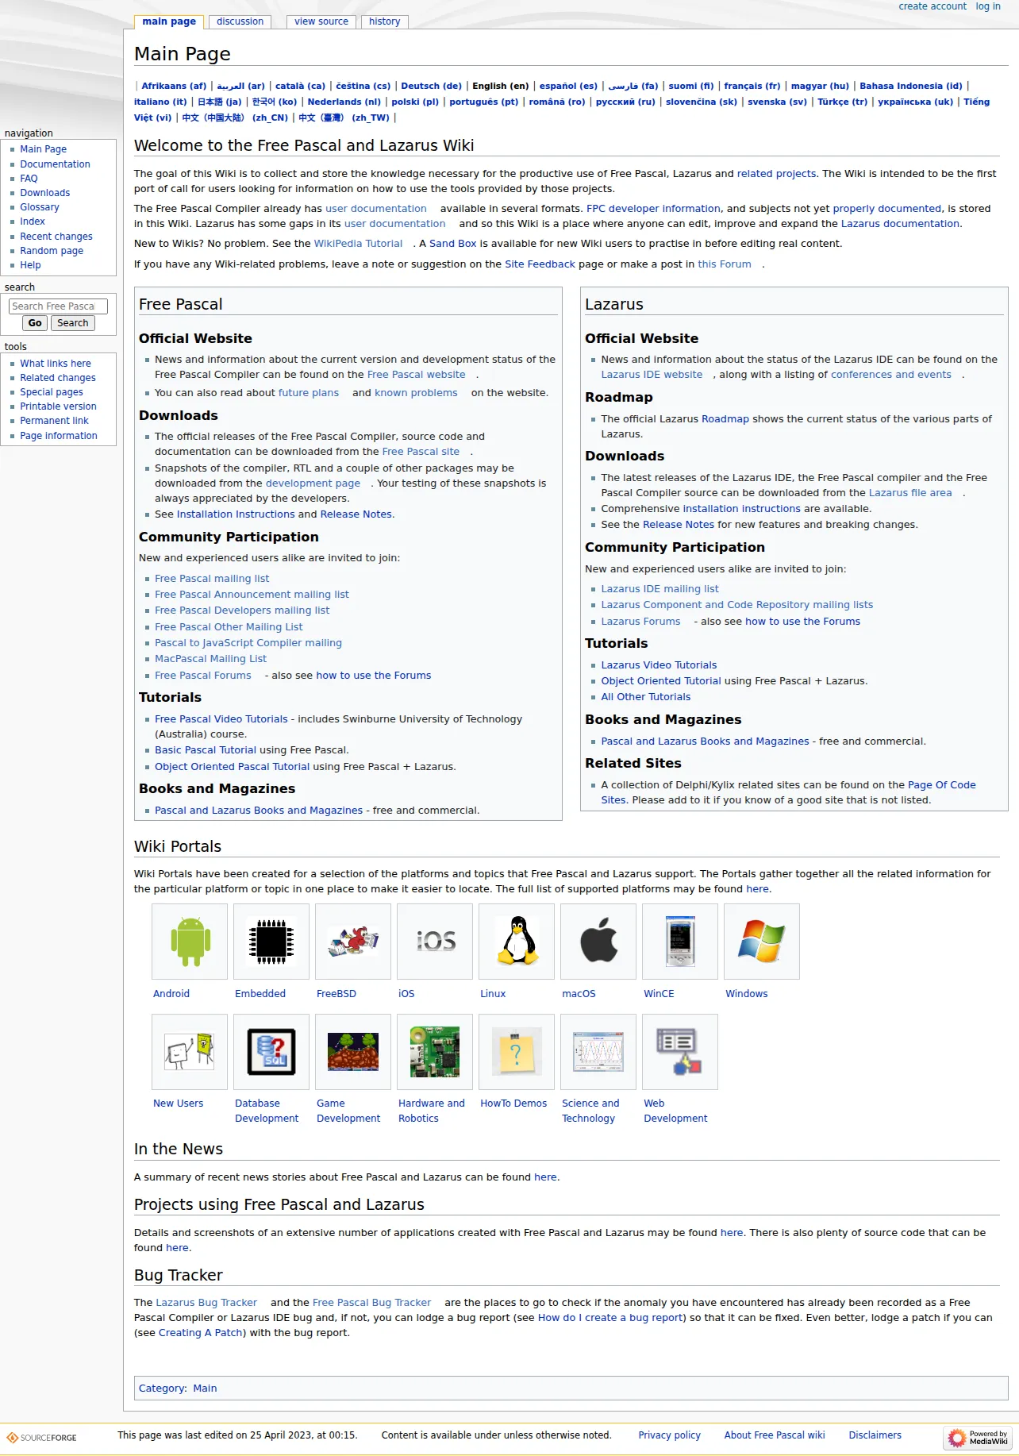Click the Go search button
Image resolution: width=1019 pixels, height=1456 pixels.
[35, 323]
